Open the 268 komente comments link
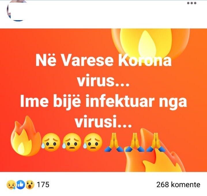The image size is (207, 196). point(178,184)
